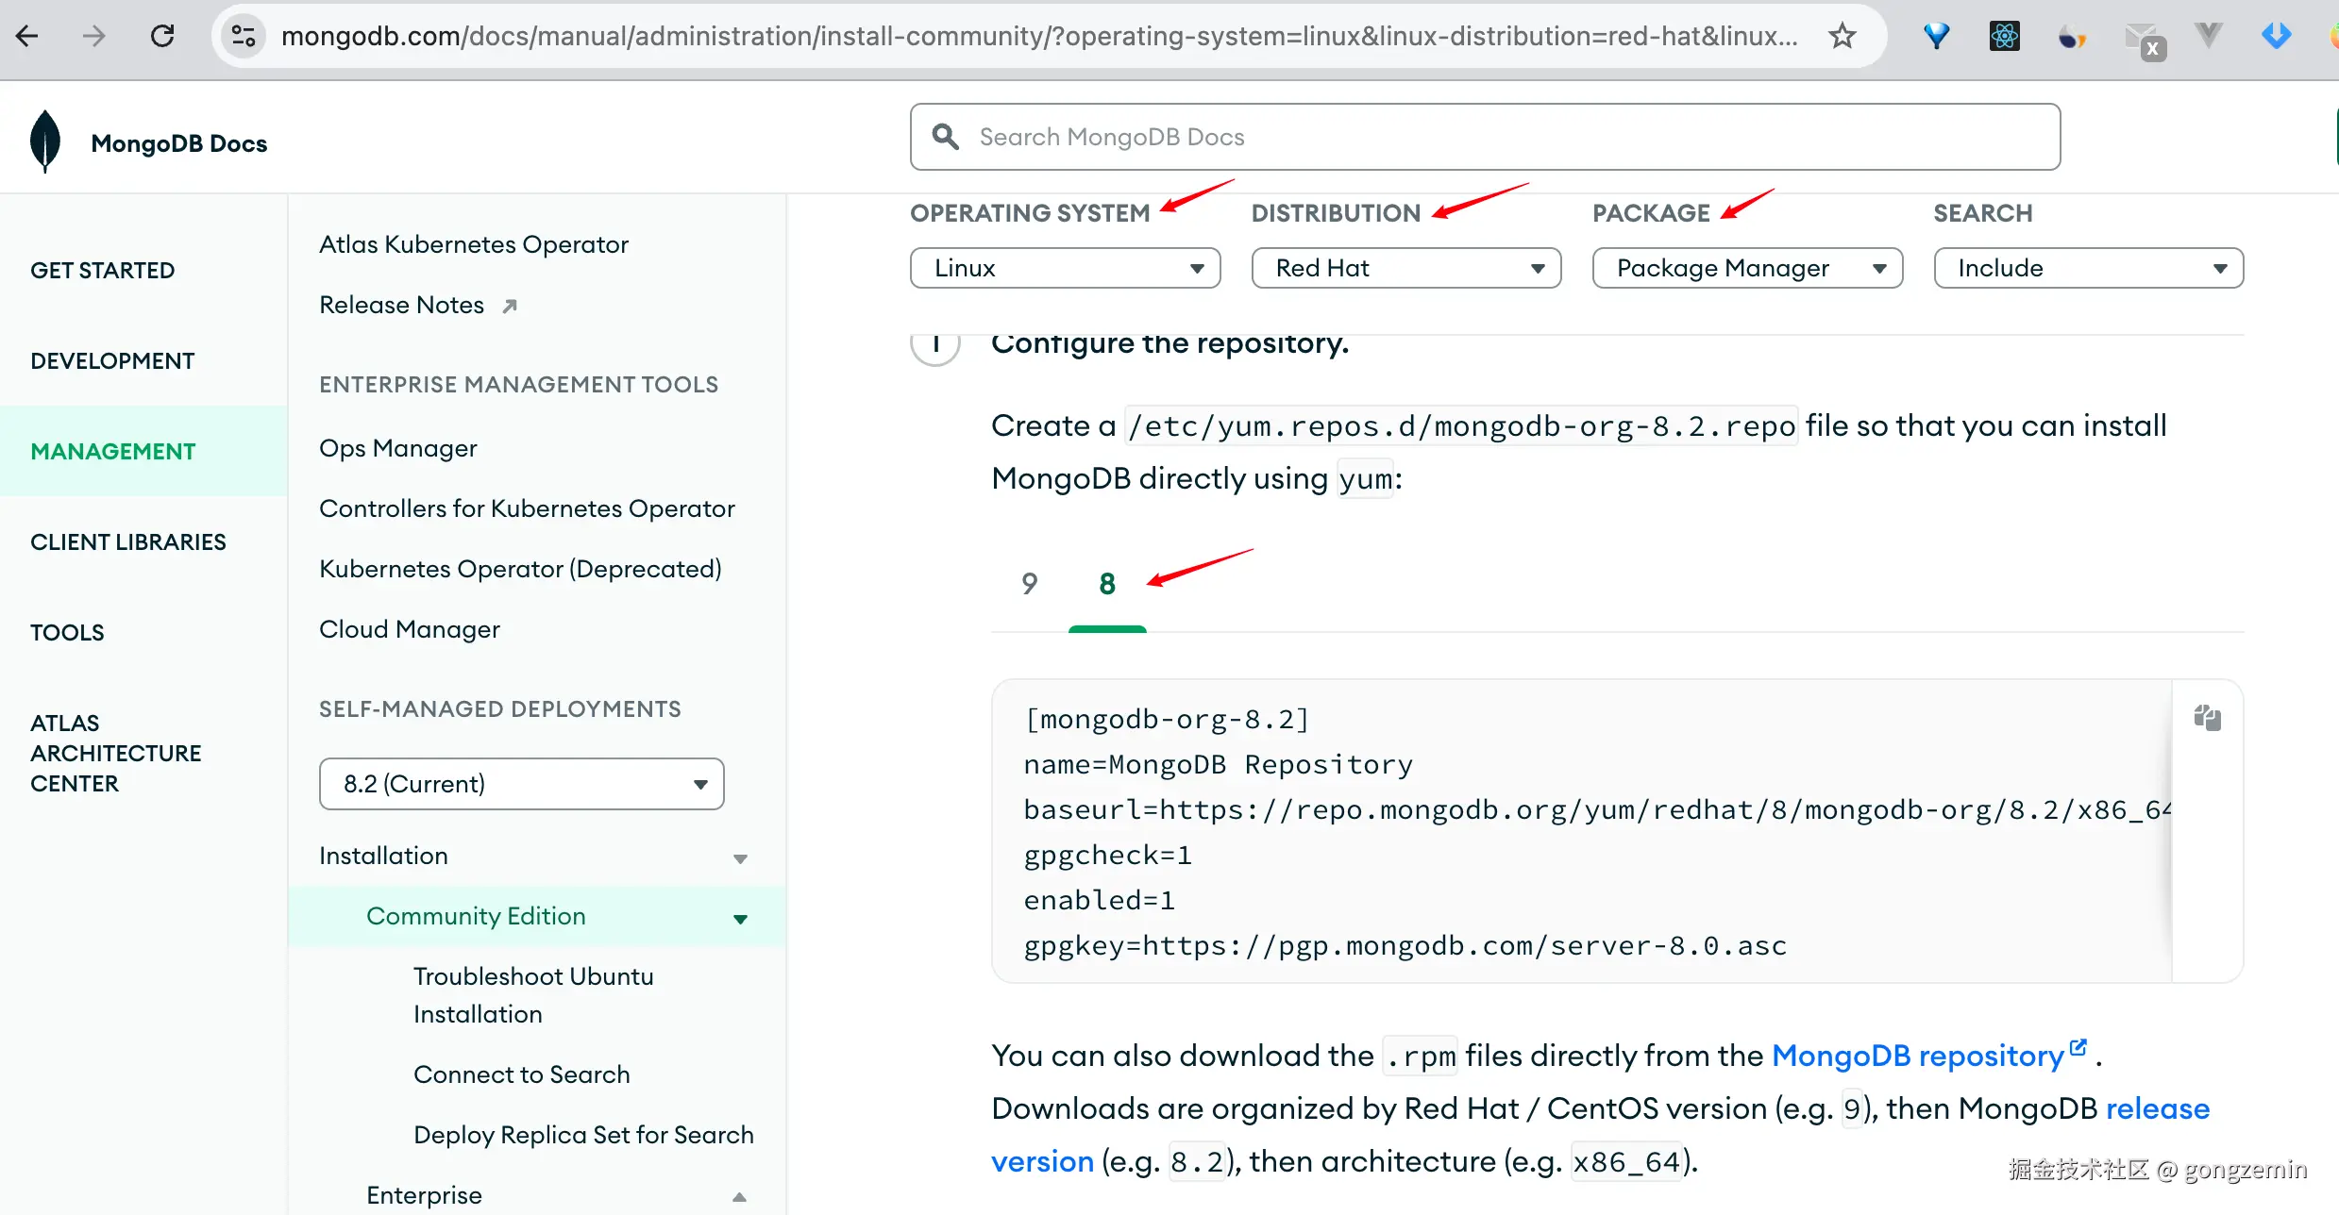Viewport: 2339px width, 1215px height.
Task: Click the MongoDB leaf logo
Action: [x=45, y=141]
